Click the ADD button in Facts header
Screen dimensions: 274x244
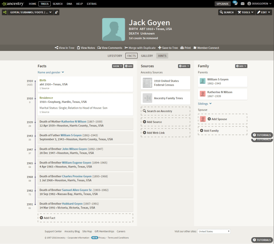coord(129,66)
